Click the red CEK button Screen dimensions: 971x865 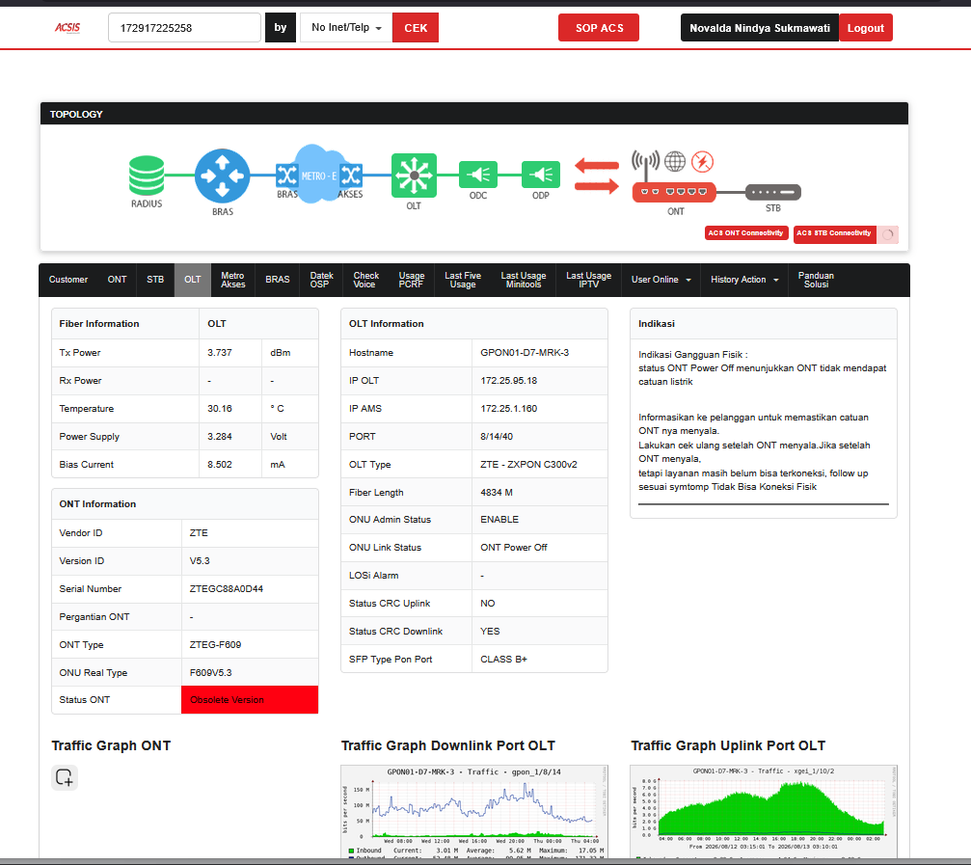(x=416, y=28)
